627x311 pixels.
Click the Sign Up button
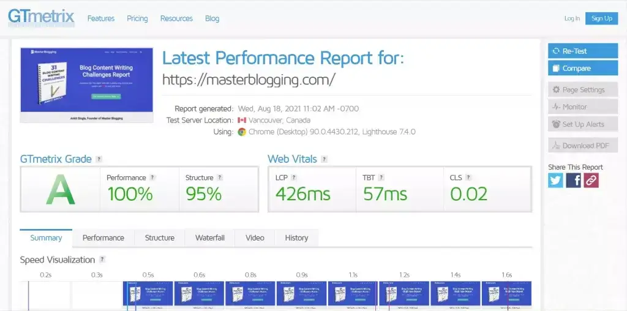point(601,18)
